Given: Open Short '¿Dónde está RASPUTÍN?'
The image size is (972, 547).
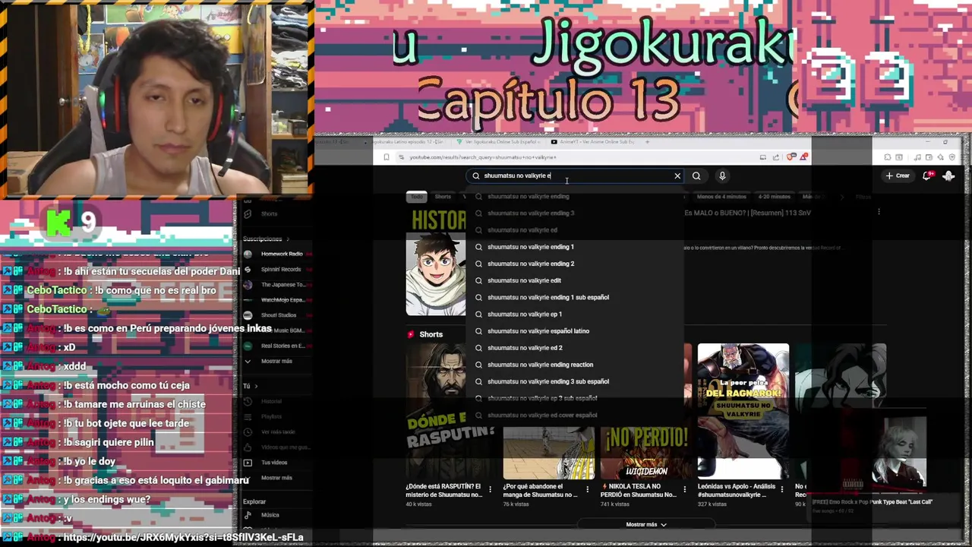Looking at the screenshot, I should click(444, 490).
